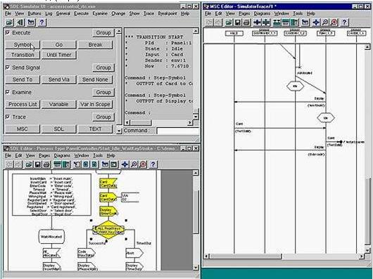Image resolution: width=373 pixels, height=279 pixels.
Task: Click the Transition button
Action: click(23, 55)
